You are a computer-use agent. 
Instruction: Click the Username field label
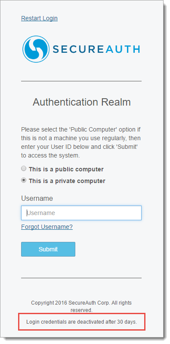click(x=37, y=198)
